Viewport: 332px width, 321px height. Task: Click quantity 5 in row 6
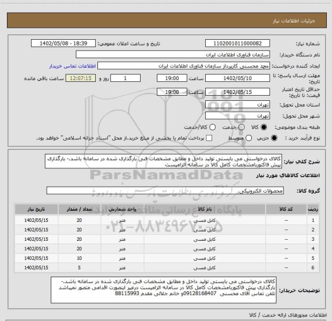coord(79,267)
